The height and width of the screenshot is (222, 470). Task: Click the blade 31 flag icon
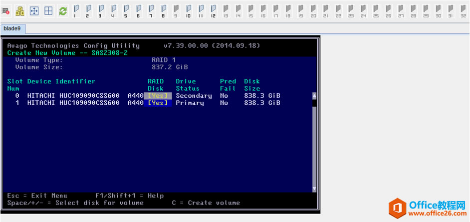pos(451,11)
